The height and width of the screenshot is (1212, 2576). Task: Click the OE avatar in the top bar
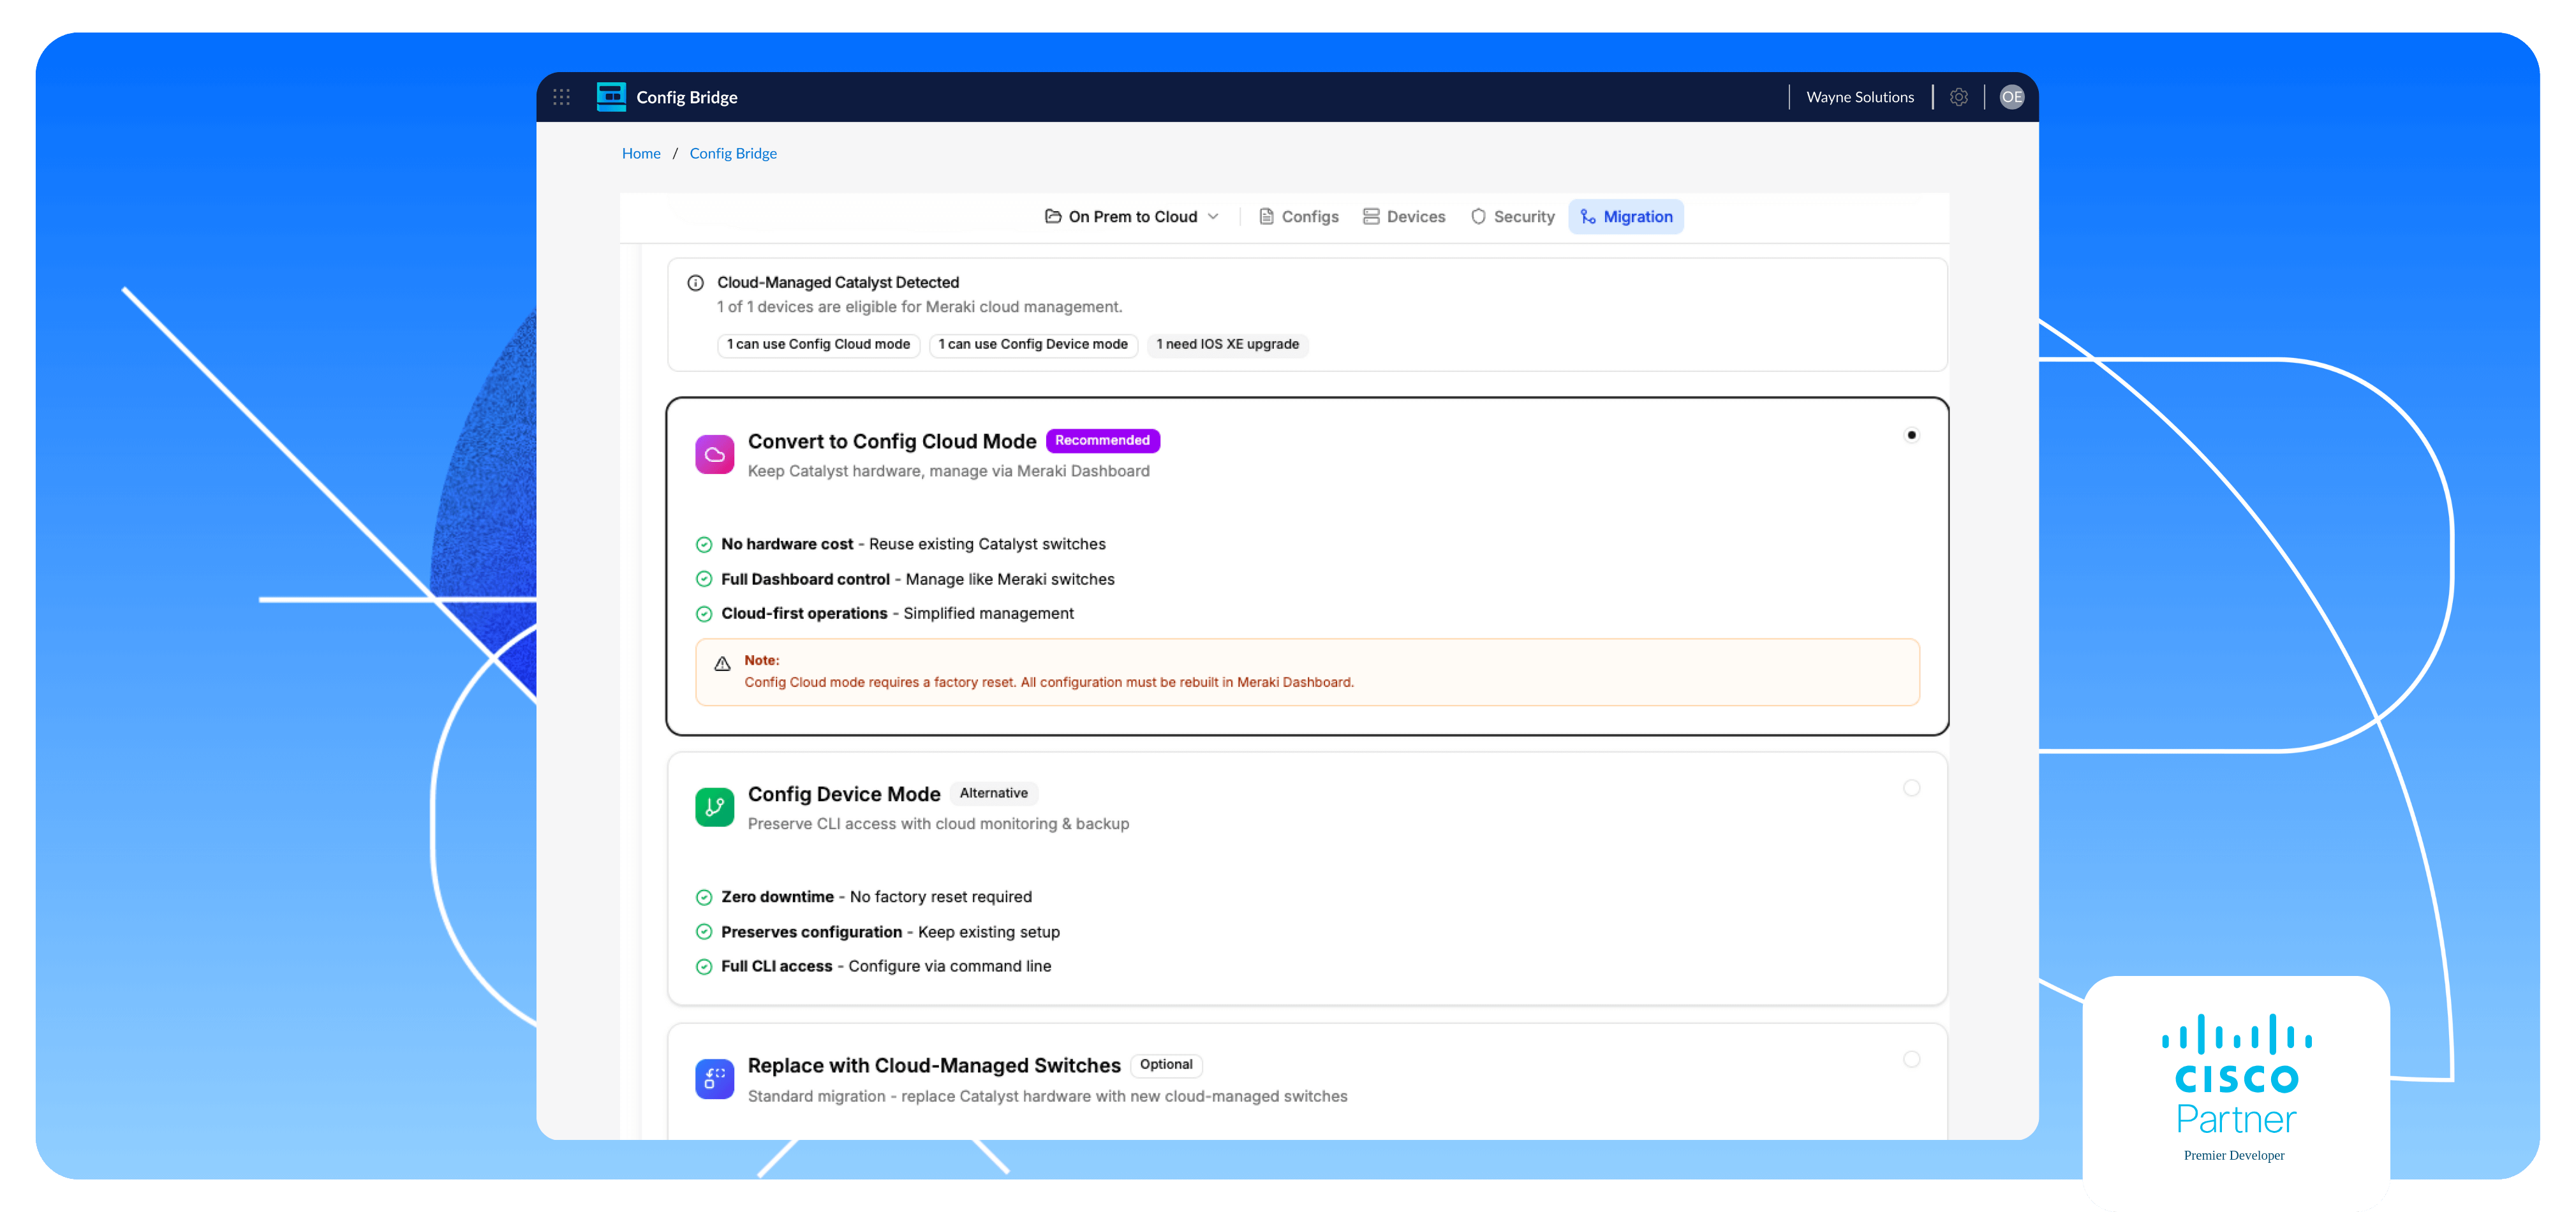(2011, 96)
